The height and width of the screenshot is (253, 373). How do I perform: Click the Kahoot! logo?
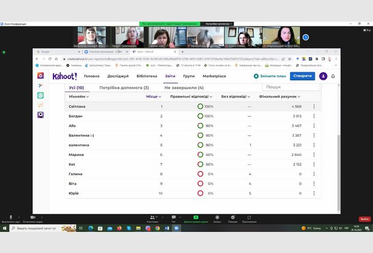pos(65,76)
